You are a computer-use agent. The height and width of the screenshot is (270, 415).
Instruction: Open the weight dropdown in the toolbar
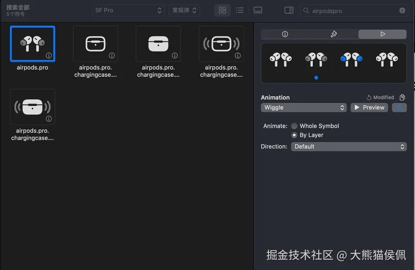tap(184, 10)
